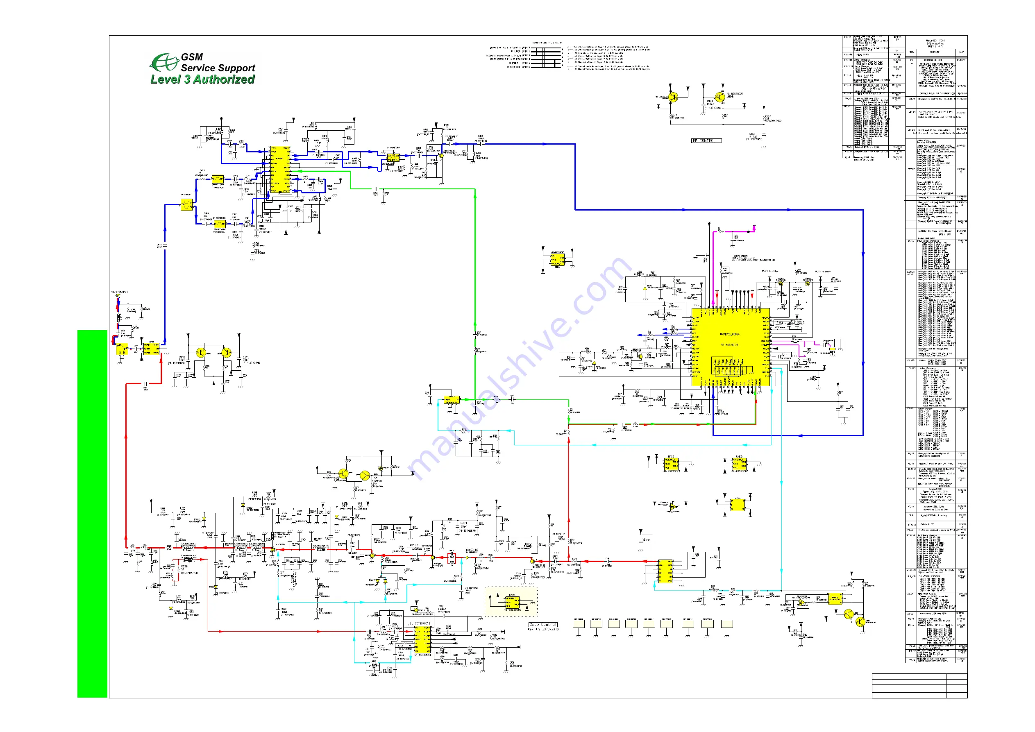Click the transistor pair at bottom right corner
Screen dimensions: 1035x732
(855, 618)
